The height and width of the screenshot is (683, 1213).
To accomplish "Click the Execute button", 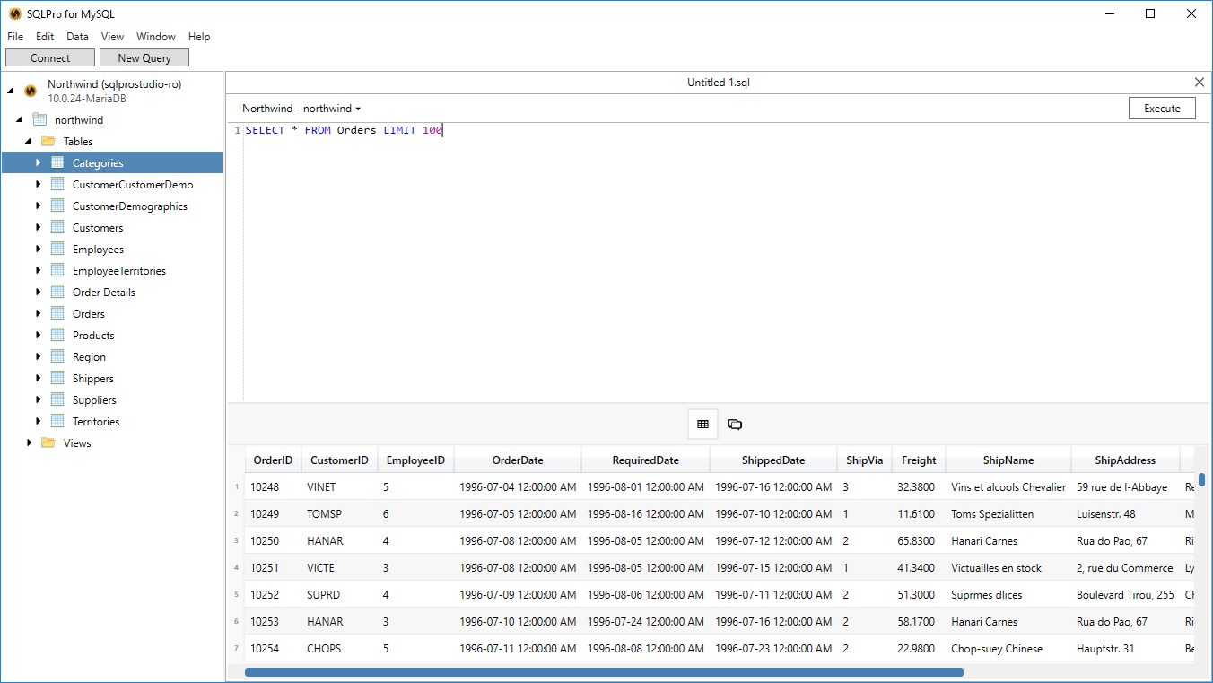I will click(1162, 108).
